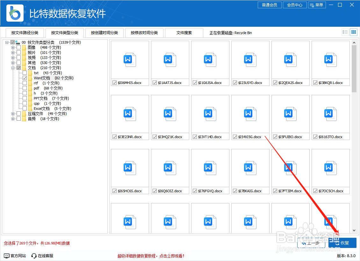The height and width of the screenshot is (261, 360).
Task: Uncheck the Word文档 category checkbox
Action: pos(25,78)
